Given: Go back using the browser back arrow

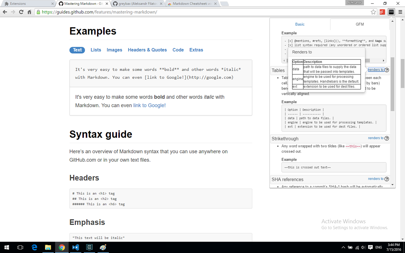Looking at the screenshot, I should click(5, 12).
